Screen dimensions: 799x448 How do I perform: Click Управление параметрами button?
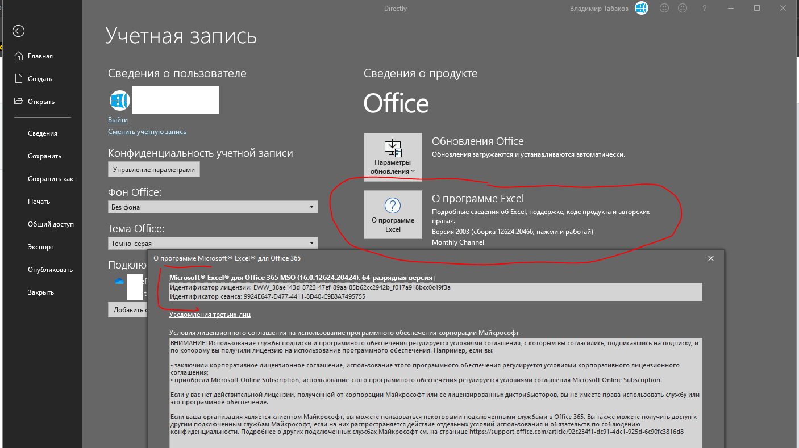click(x=154, y=169)
